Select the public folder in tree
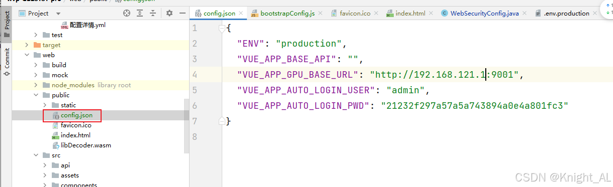613x187 pixels. (x=56, y=95)
